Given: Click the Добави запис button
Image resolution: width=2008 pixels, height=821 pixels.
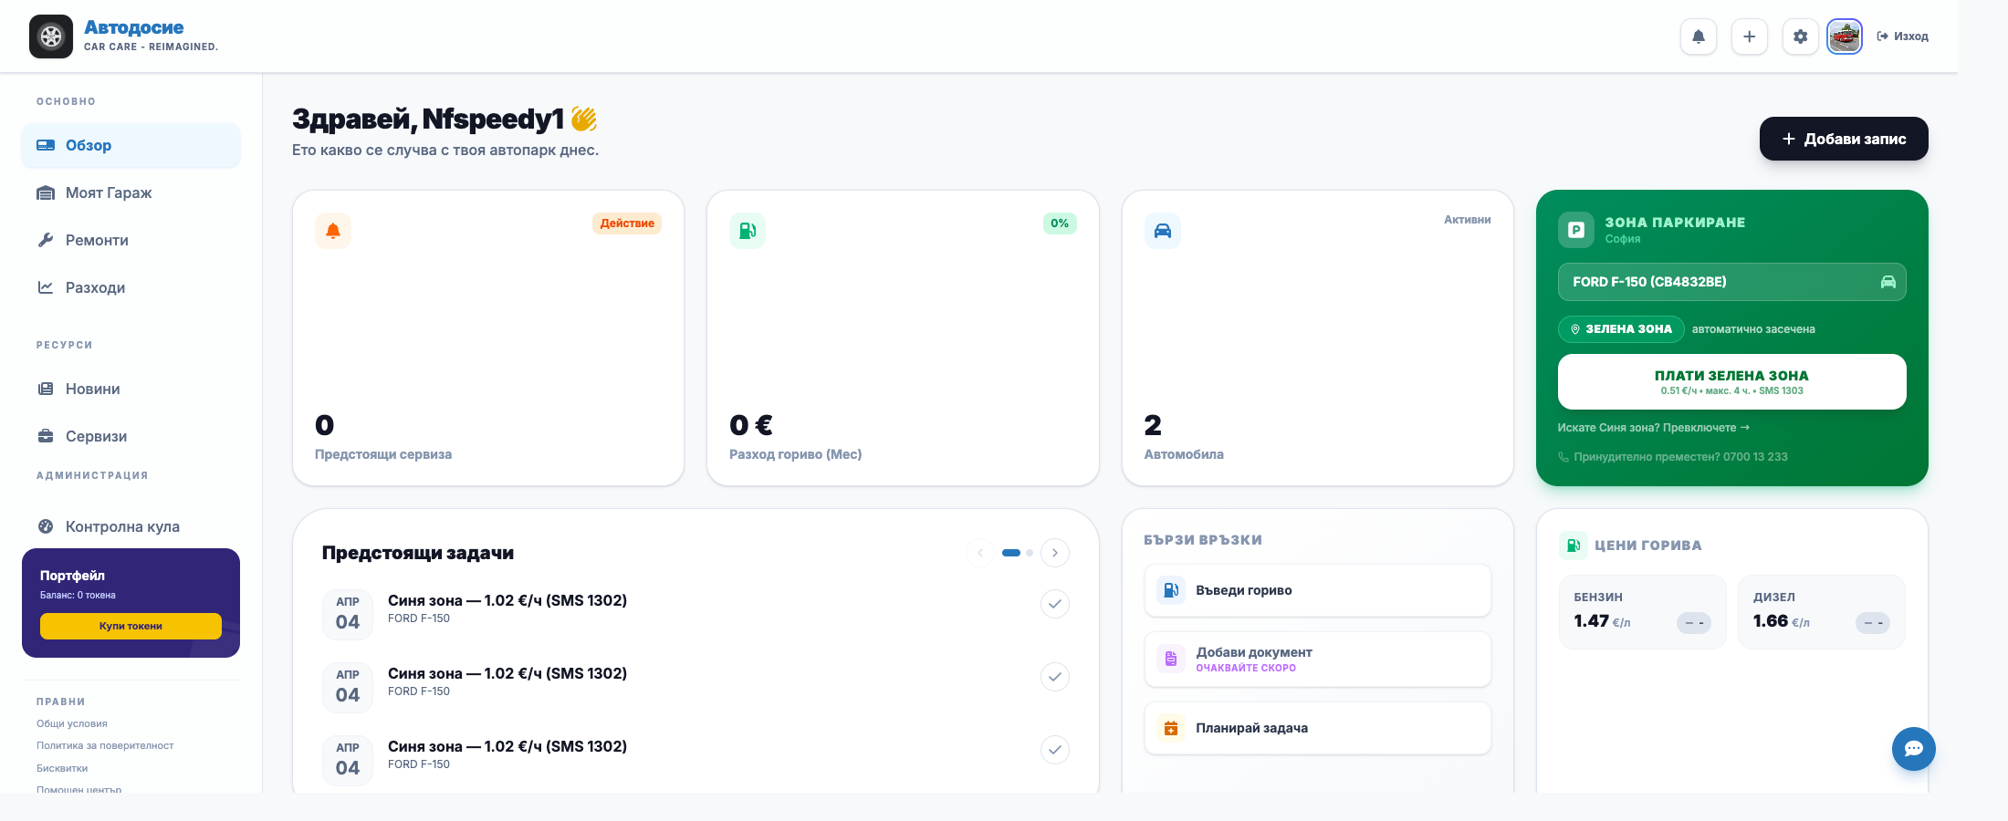Looking at the screenshot, I should (x=1844, y=139).
